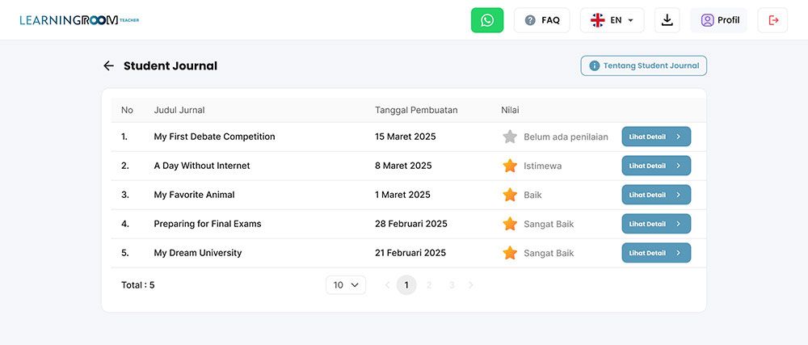
Task: View details for Preparing for Final Exams
Action: pyautogui.click(x=656, y=224)
